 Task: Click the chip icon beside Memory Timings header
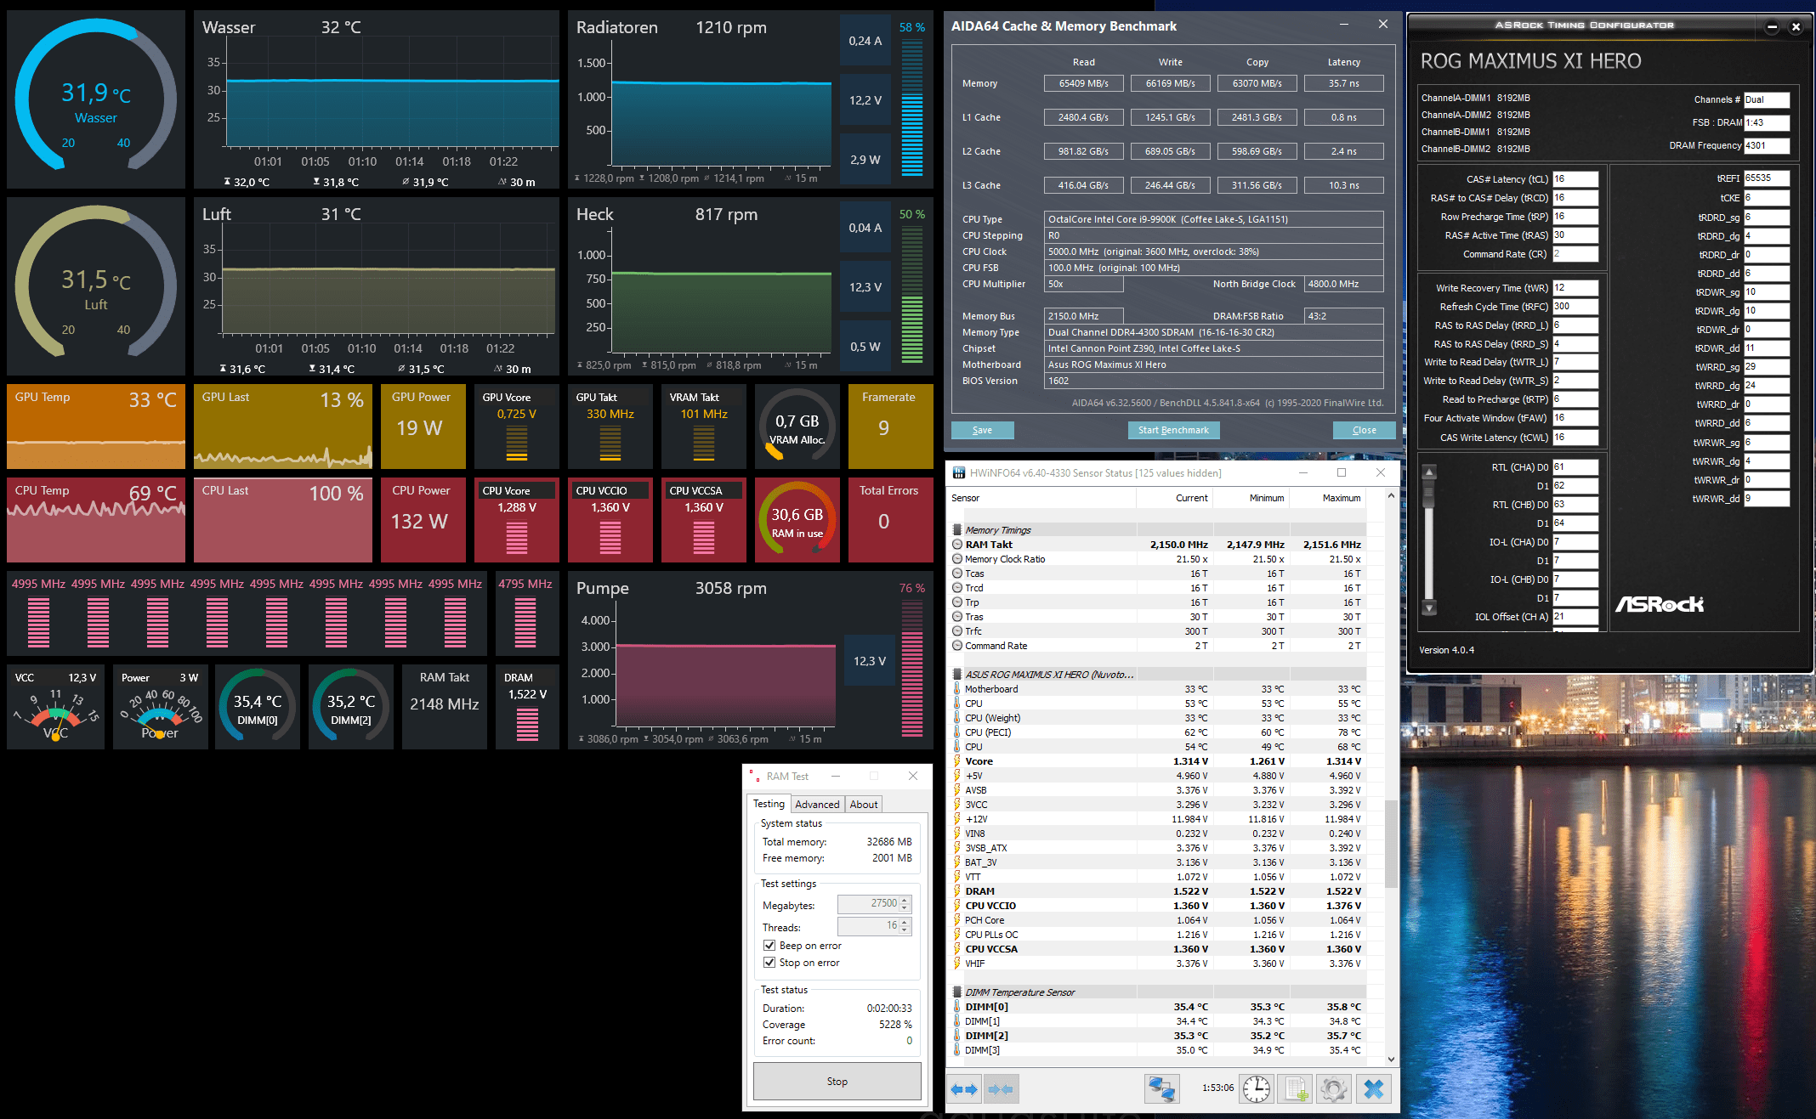957,530
